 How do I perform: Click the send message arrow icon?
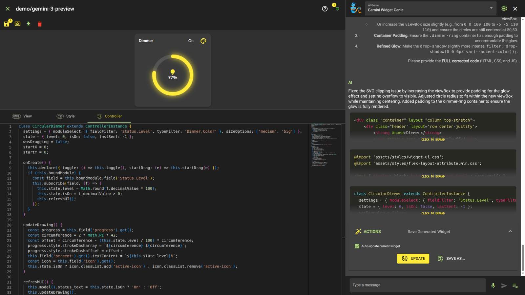[504, 285]
